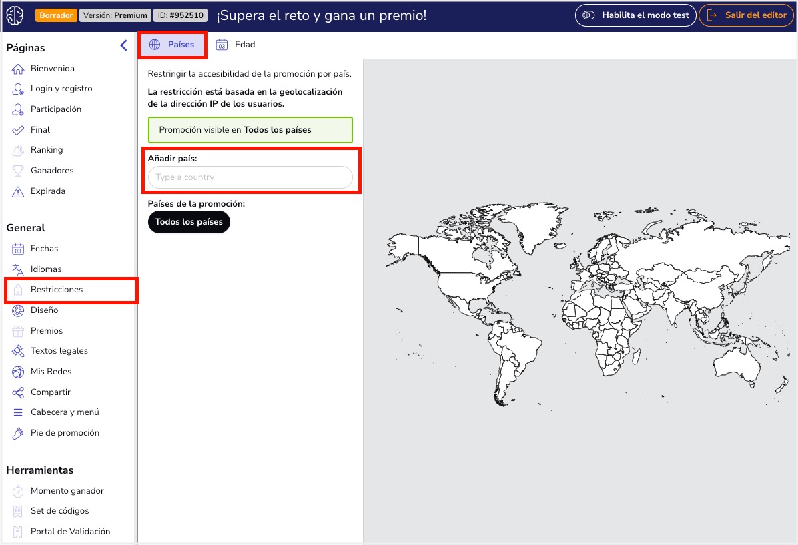Click the Bienvenida house icon
798x545 pixels.
point(18,69)
